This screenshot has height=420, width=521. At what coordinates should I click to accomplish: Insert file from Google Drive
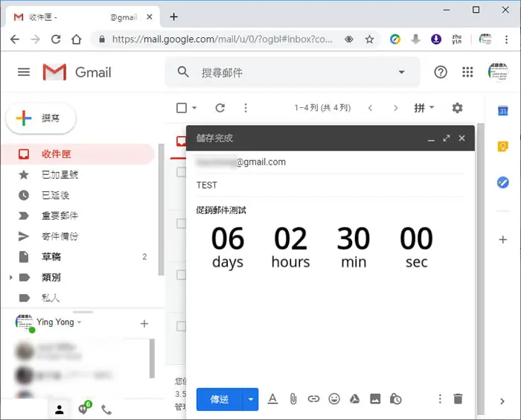(x=354, y=398)
